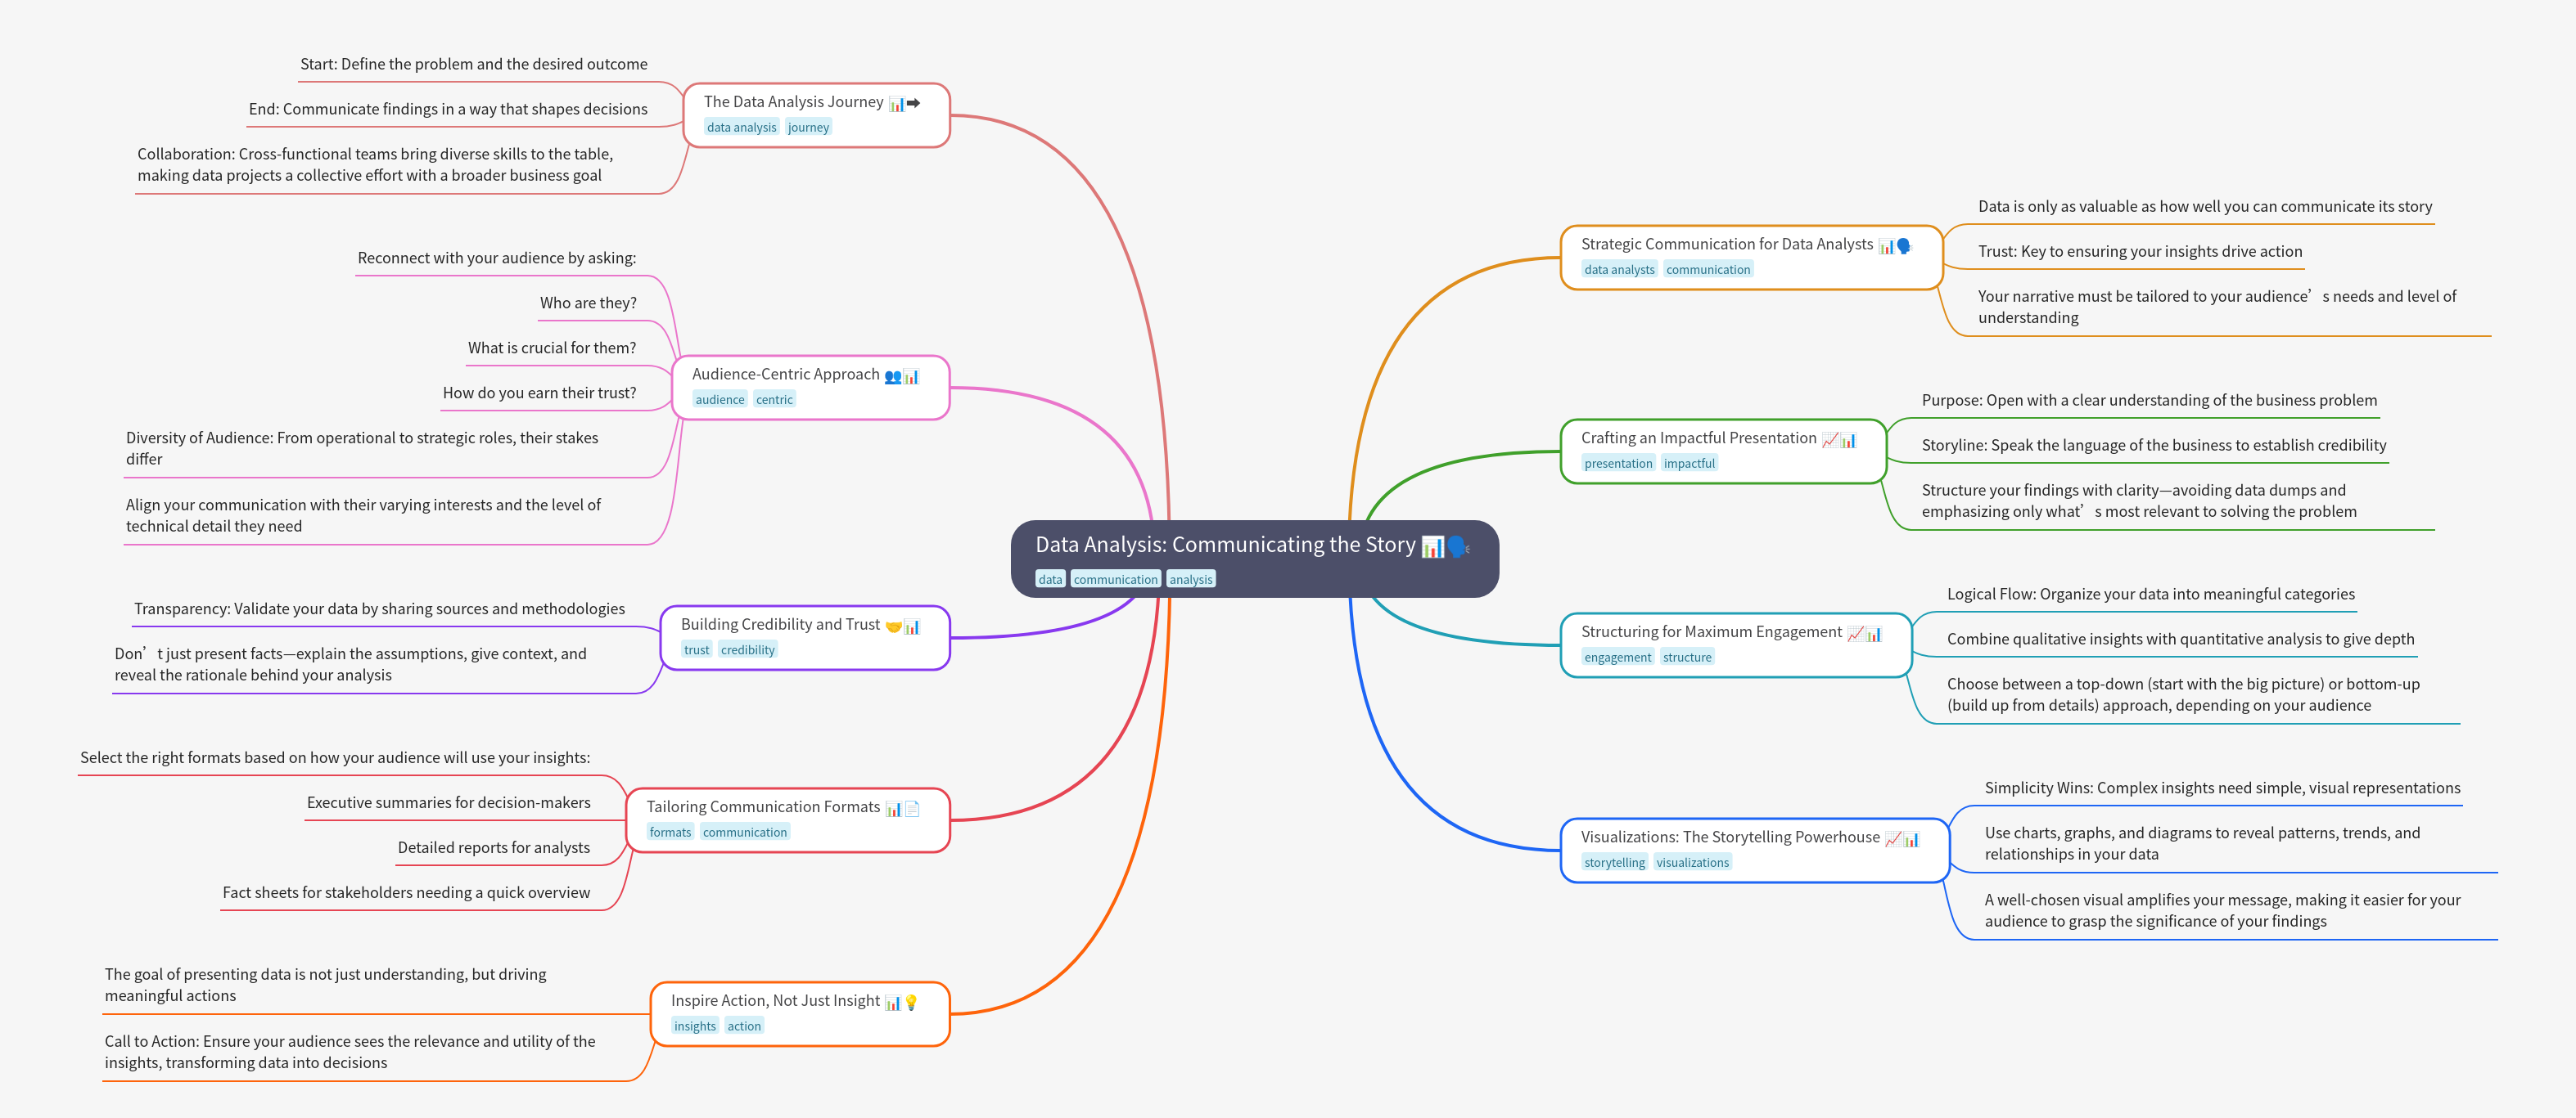Click the people emoji on Audience-Centric Approach
Screen dimensions: 2576x1118
[893, 375]
